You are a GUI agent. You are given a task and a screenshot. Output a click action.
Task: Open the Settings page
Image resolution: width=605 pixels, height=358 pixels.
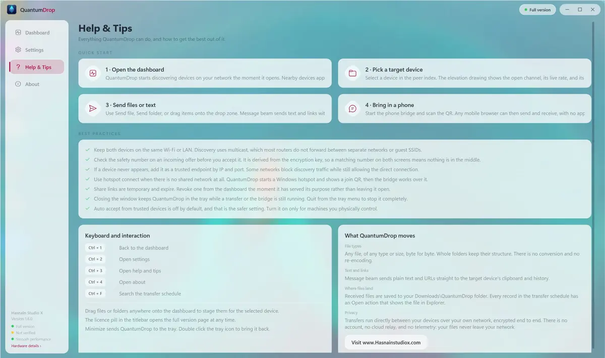click(37, 50)
